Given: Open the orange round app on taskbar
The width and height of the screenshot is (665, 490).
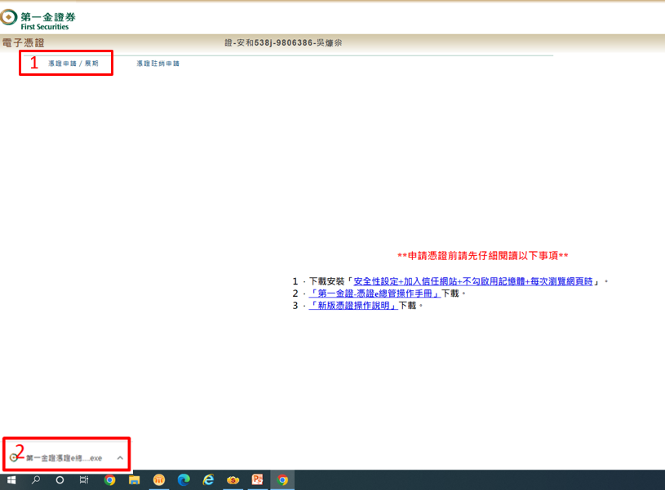Looking at the screenshot, I should point(159,480).
